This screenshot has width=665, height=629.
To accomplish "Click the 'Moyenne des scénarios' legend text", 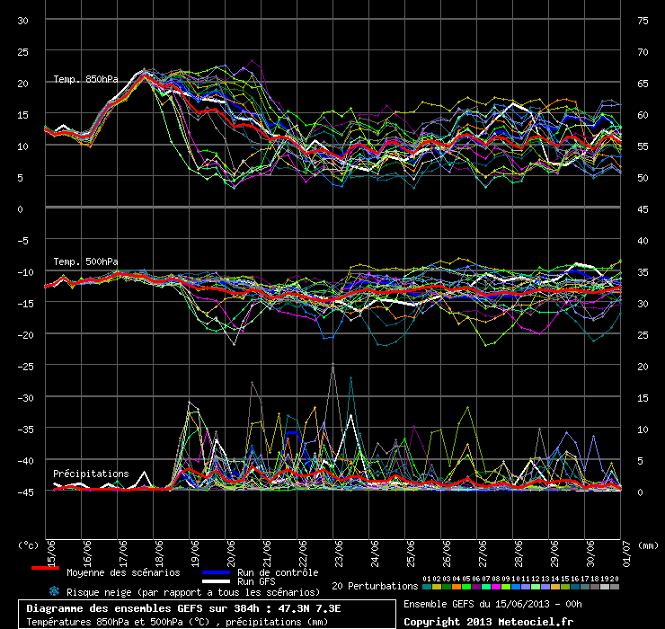I will [x=123, y=572].
